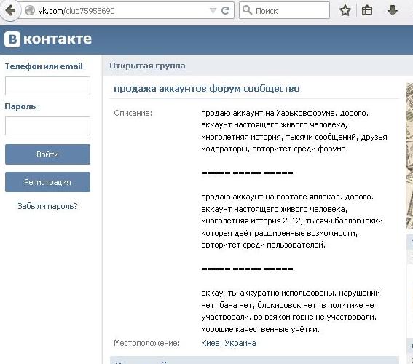The height and width of the screenshot is (364, 413).
Task: Reload the page with the refresh icon
Action: 225,10
